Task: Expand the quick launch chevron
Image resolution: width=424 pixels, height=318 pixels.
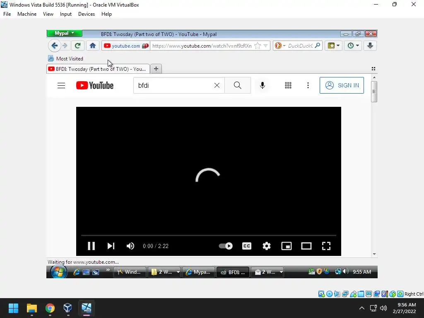Action: pos(108,270)
